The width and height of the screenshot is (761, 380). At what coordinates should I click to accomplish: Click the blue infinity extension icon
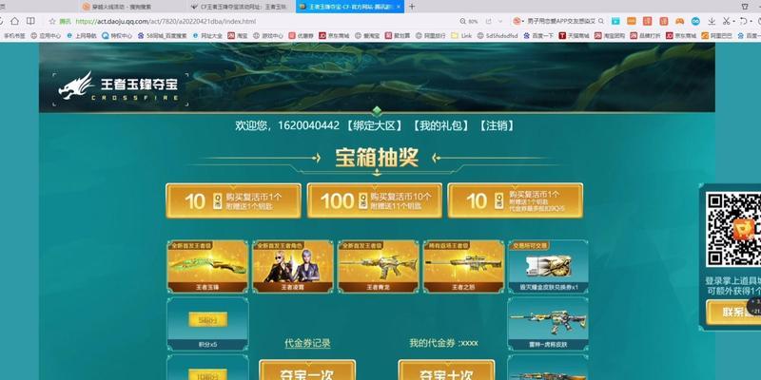point(695,21)
